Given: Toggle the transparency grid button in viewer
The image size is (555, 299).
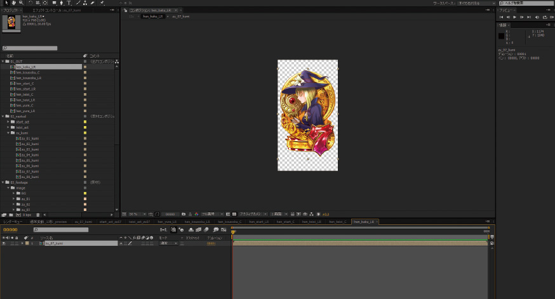Looking at the screenshot, I should point(234,214).
